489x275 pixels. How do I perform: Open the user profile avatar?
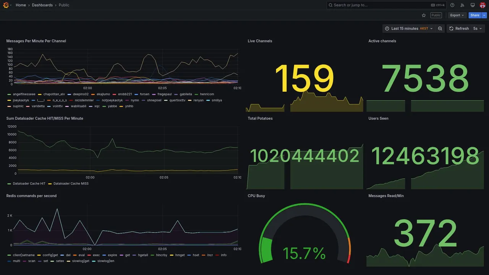pos(483,5)
